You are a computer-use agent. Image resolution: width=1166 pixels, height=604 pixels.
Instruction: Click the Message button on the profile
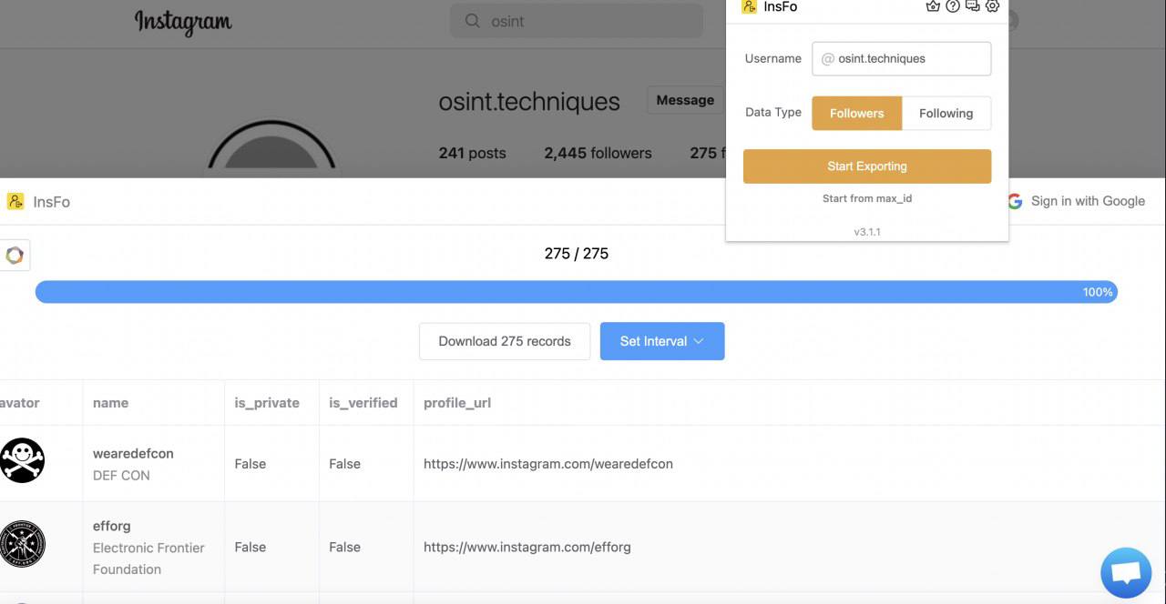(x=685, y=100)
